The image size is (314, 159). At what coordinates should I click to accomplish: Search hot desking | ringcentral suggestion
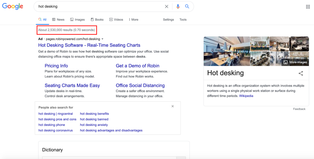tap(56, 114)
